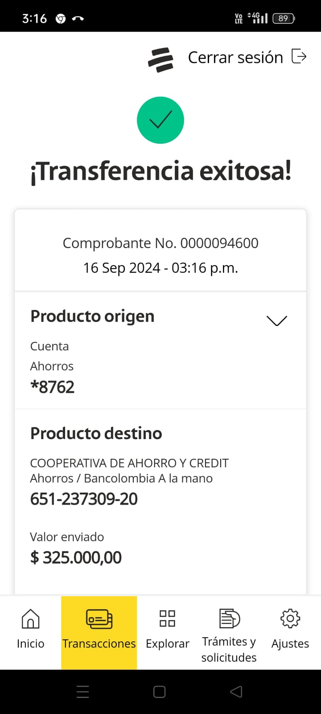Open Trámites y solicitudes document icon

229,619
